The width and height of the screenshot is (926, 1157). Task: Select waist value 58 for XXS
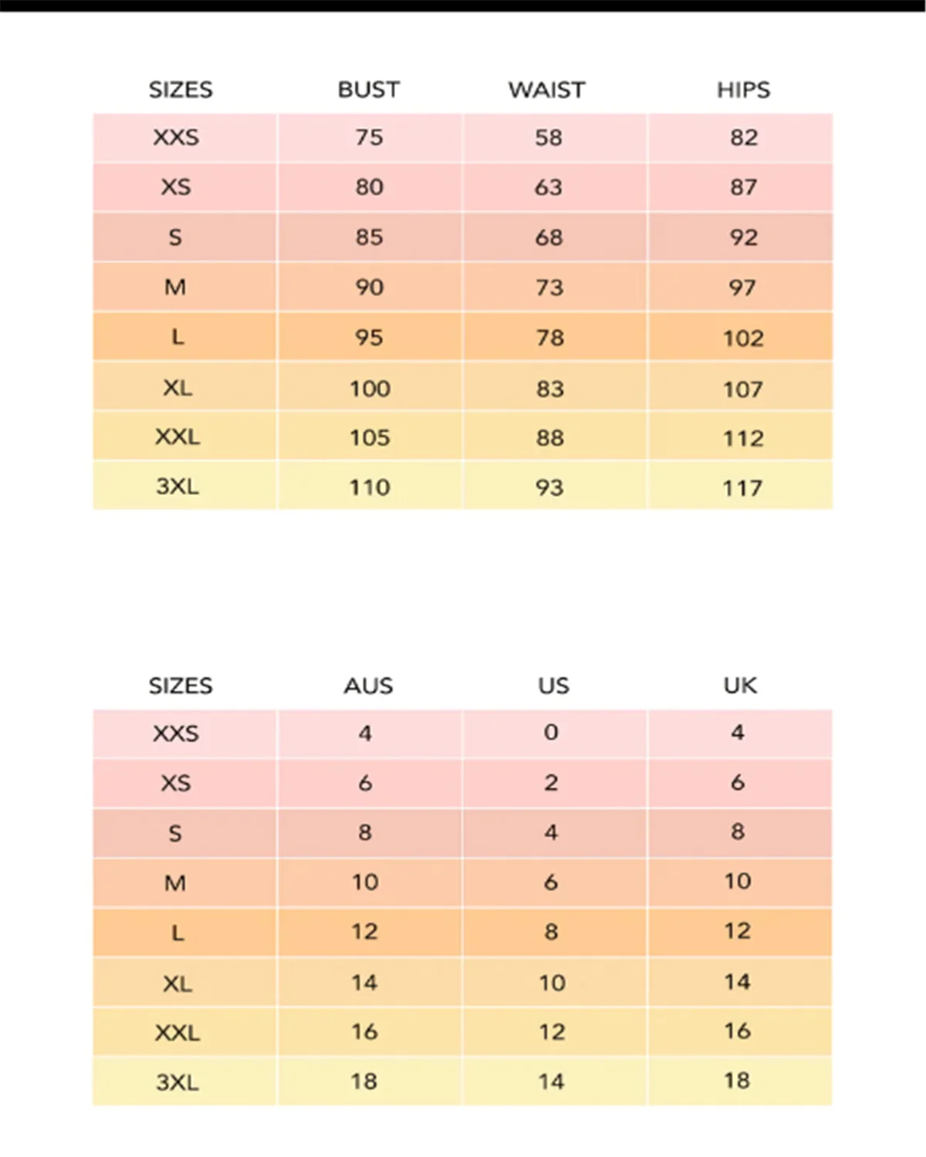(x=549, y=137)
